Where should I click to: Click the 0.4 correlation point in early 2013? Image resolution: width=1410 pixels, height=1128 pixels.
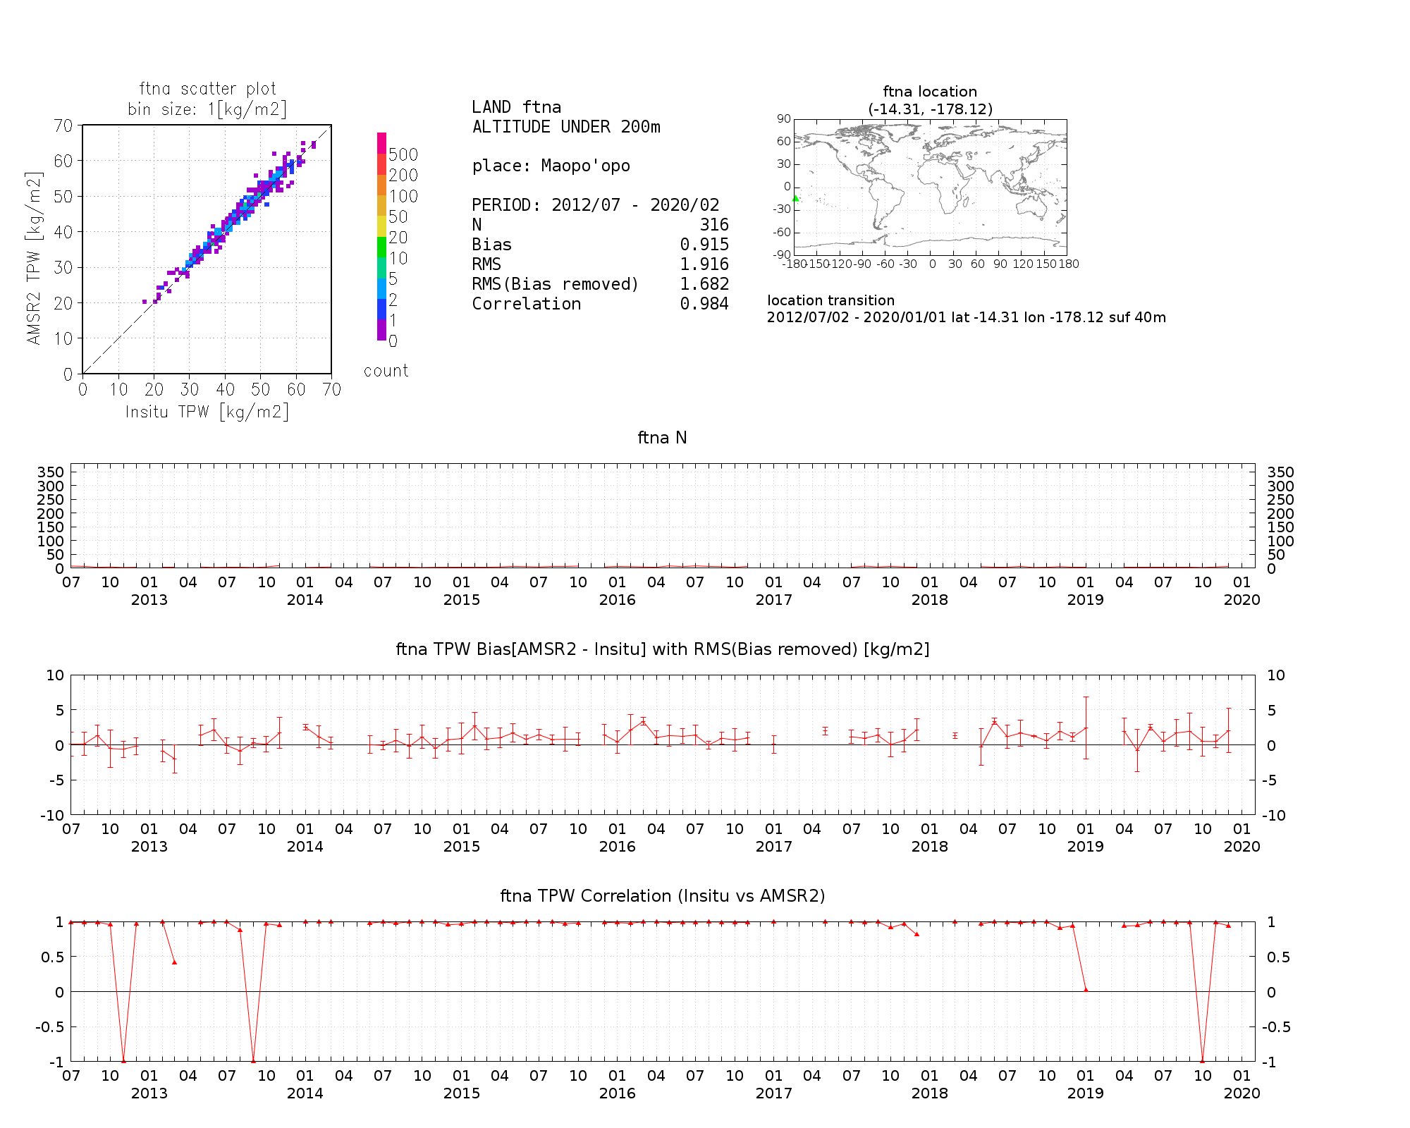(x=175, y=962)
